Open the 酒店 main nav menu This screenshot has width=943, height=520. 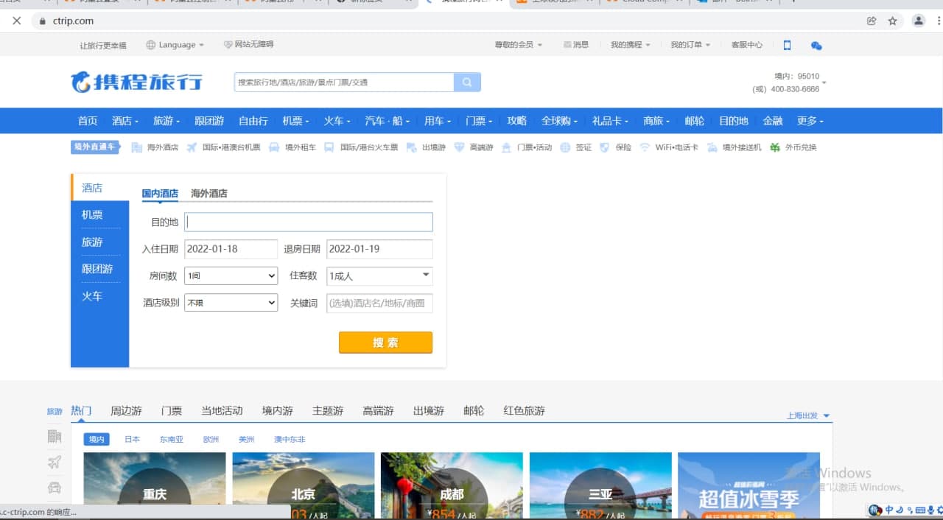coord(125,121)
